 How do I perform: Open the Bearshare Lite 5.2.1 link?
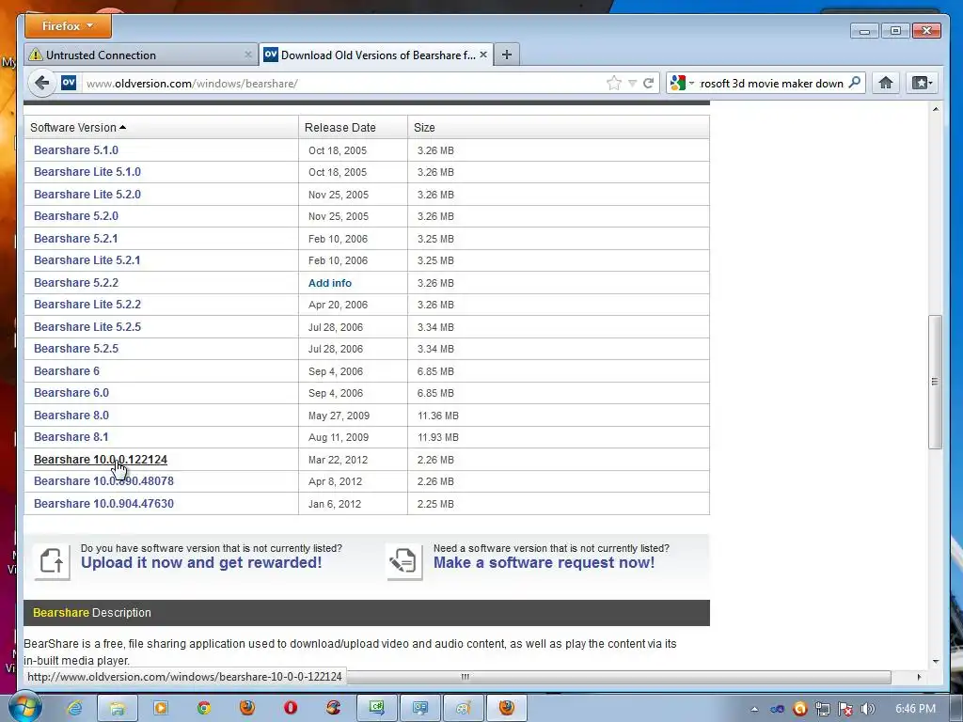pyautogui.click(x=87, y=260)
